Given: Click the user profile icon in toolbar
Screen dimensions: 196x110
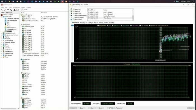Looking at the screenshot, I should pyautogui.click(x=15, y=10).
